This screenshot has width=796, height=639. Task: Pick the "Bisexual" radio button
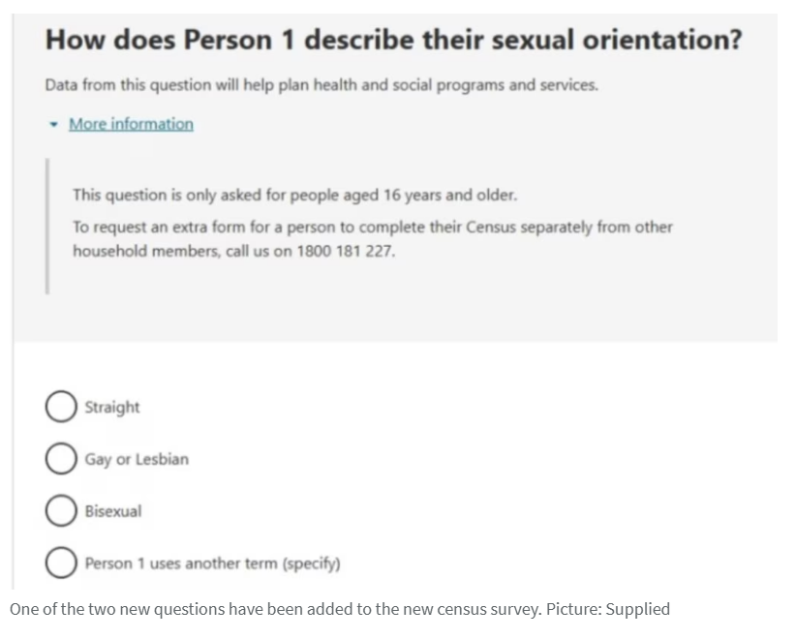[60, 511]
